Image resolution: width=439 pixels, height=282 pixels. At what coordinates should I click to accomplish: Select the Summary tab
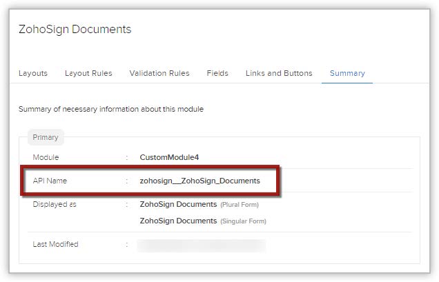347,73
